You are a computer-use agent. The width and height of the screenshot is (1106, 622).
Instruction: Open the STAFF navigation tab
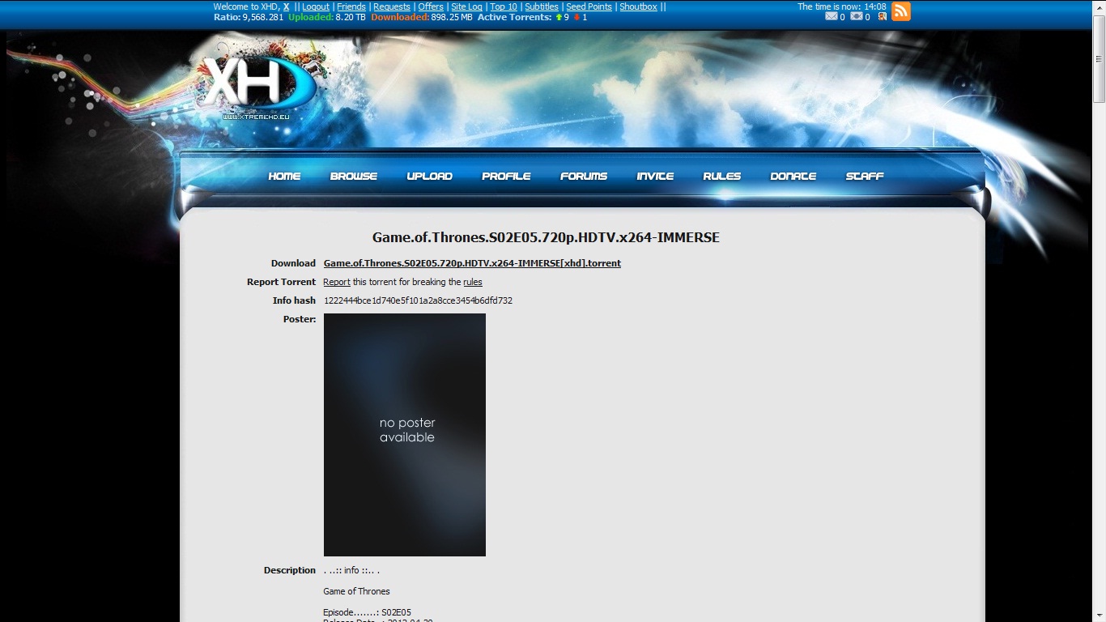click(865, 176)
